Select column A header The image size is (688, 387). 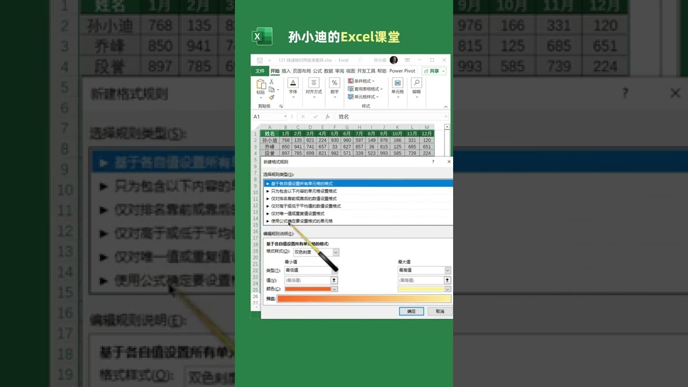coord(270,127)
